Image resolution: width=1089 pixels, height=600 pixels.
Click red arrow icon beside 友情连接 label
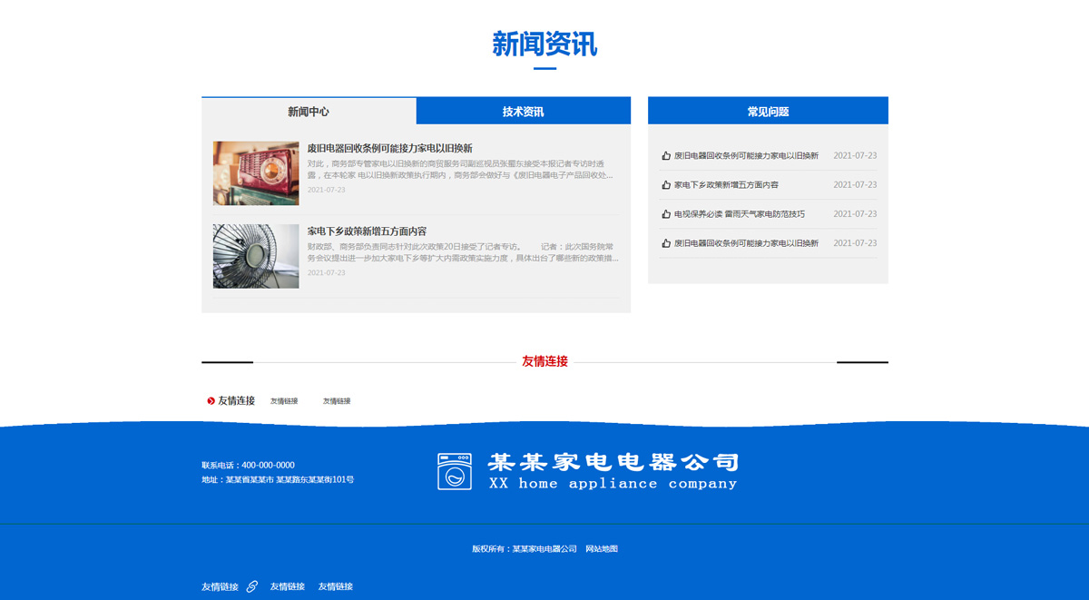pyautogui.click(x=211, y=400)
